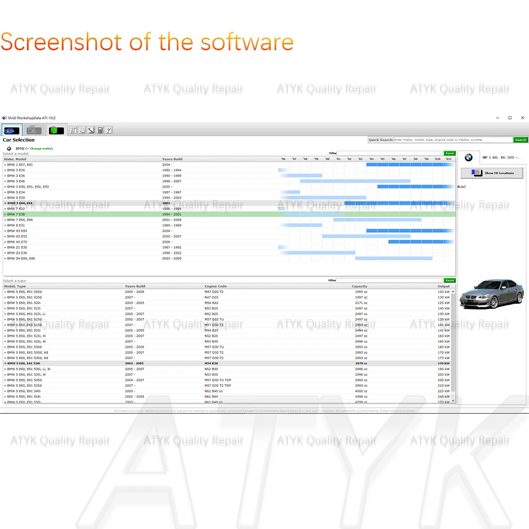The image size is (529, 529).
Task: Sort types by Model, Type column header
Action: pyautogui.click(x=15, y=286)
